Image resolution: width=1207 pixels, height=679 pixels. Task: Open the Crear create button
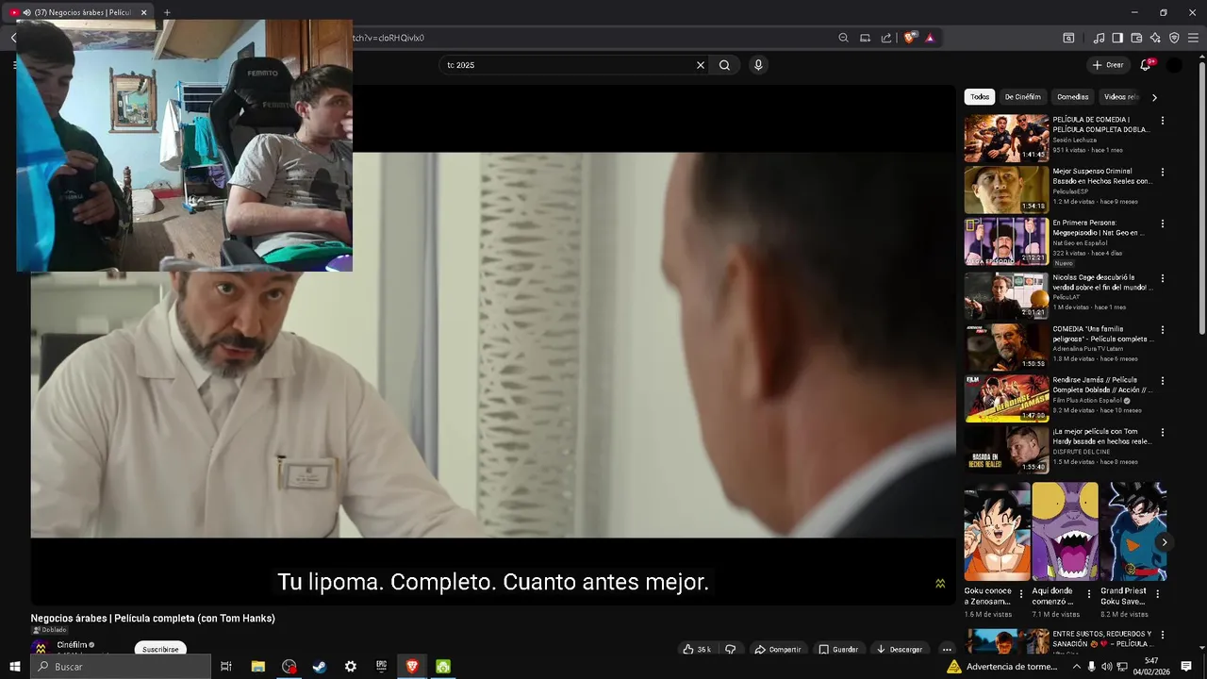click(1108, 65)
